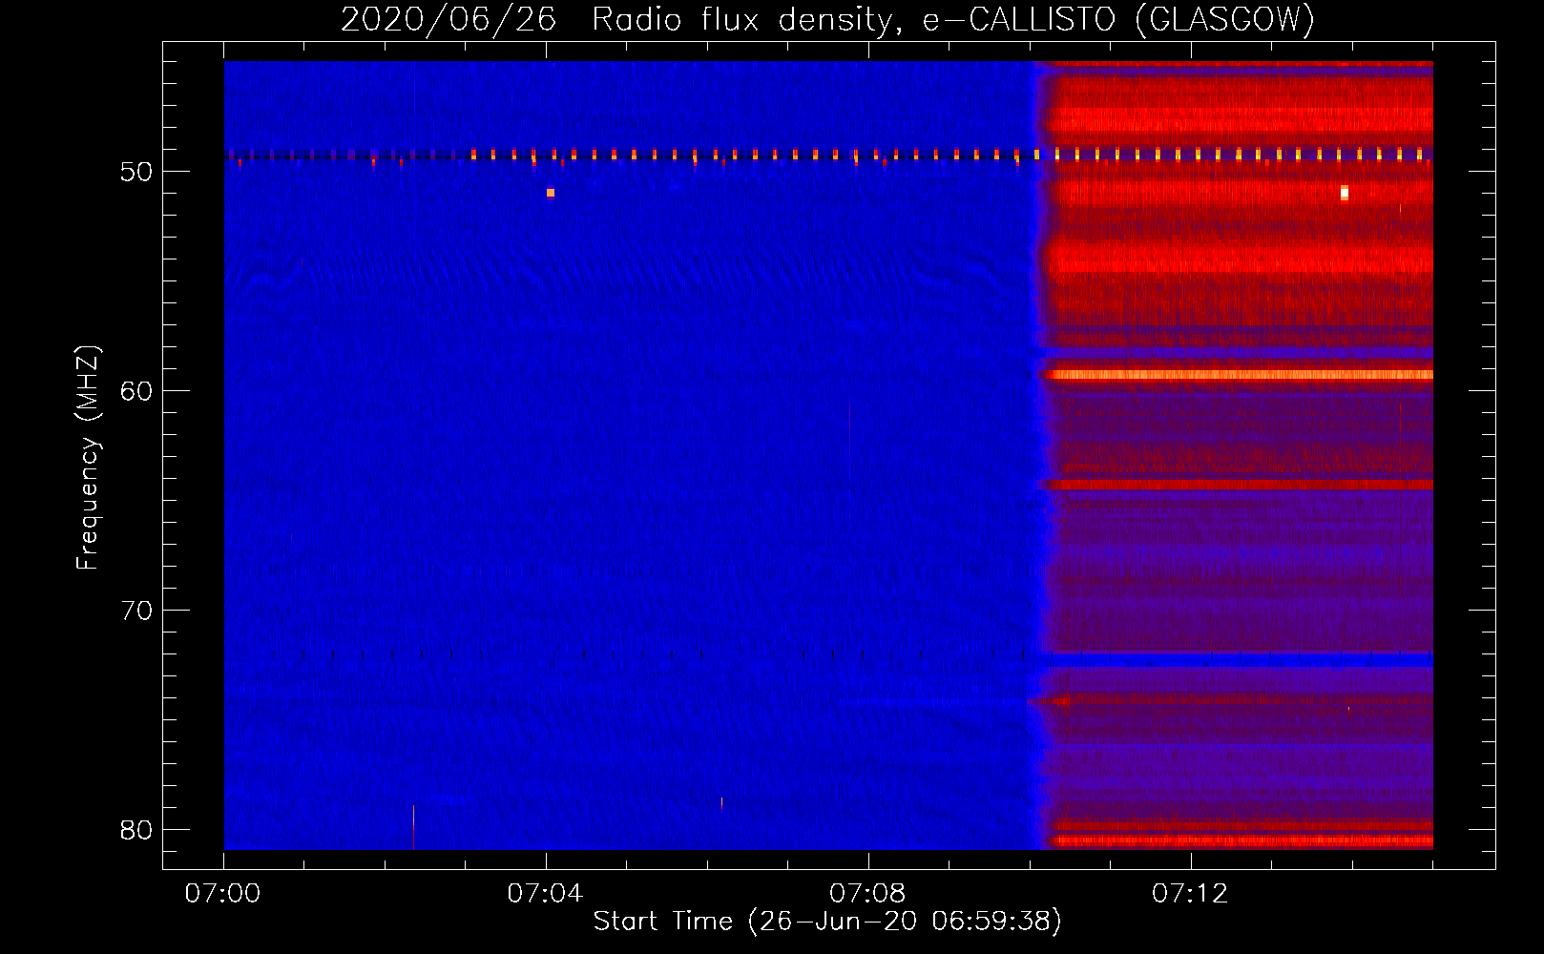Click the 80 frequency tick label
The width and height of the screenshot is (1544, 954).
click(136, 830)
